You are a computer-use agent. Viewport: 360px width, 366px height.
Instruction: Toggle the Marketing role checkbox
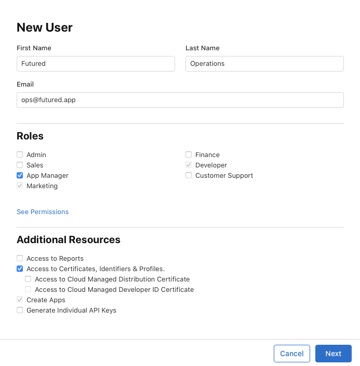20,186
